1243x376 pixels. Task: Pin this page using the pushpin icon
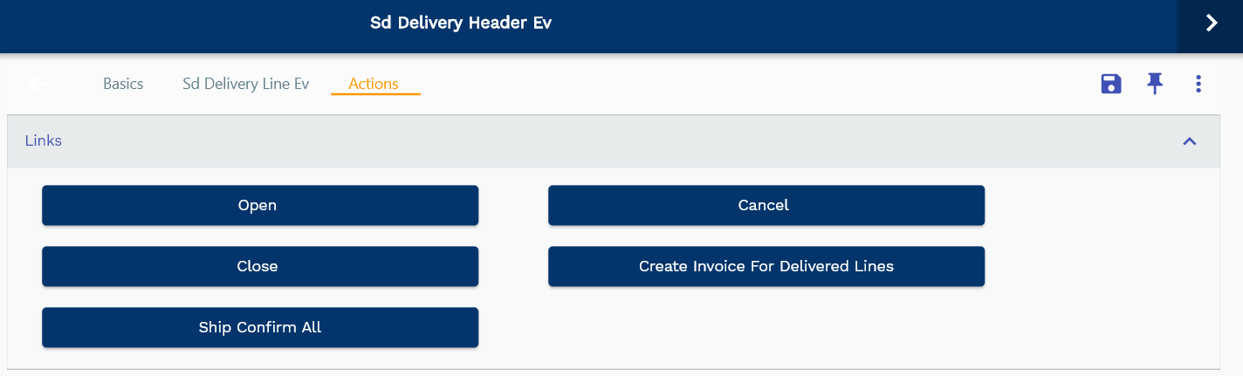(x=1155, y=84)
